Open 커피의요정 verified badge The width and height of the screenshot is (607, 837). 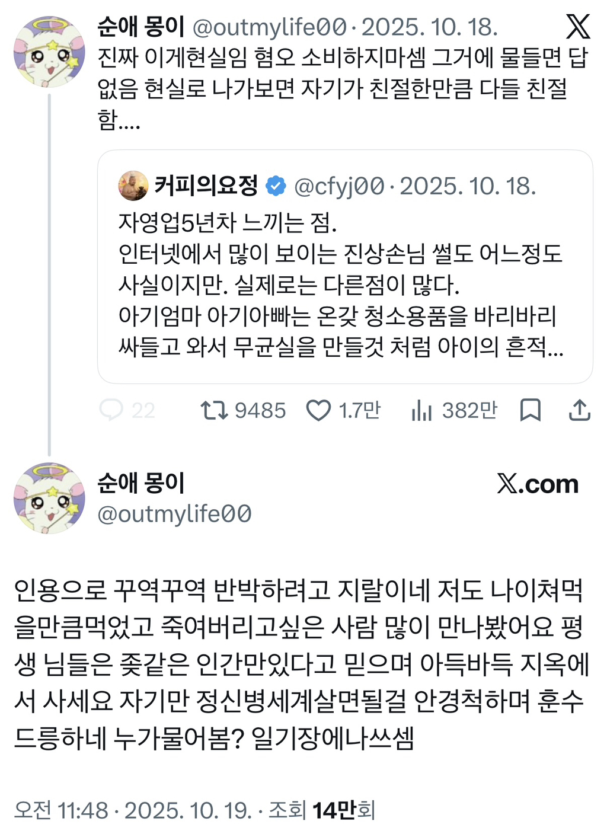point(275,186)
